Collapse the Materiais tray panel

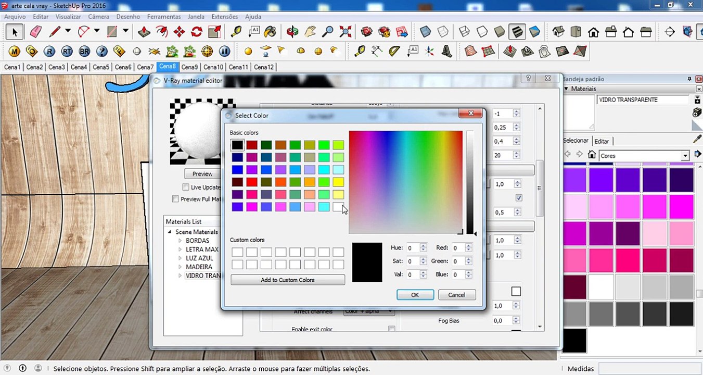[x=567, y=89]
